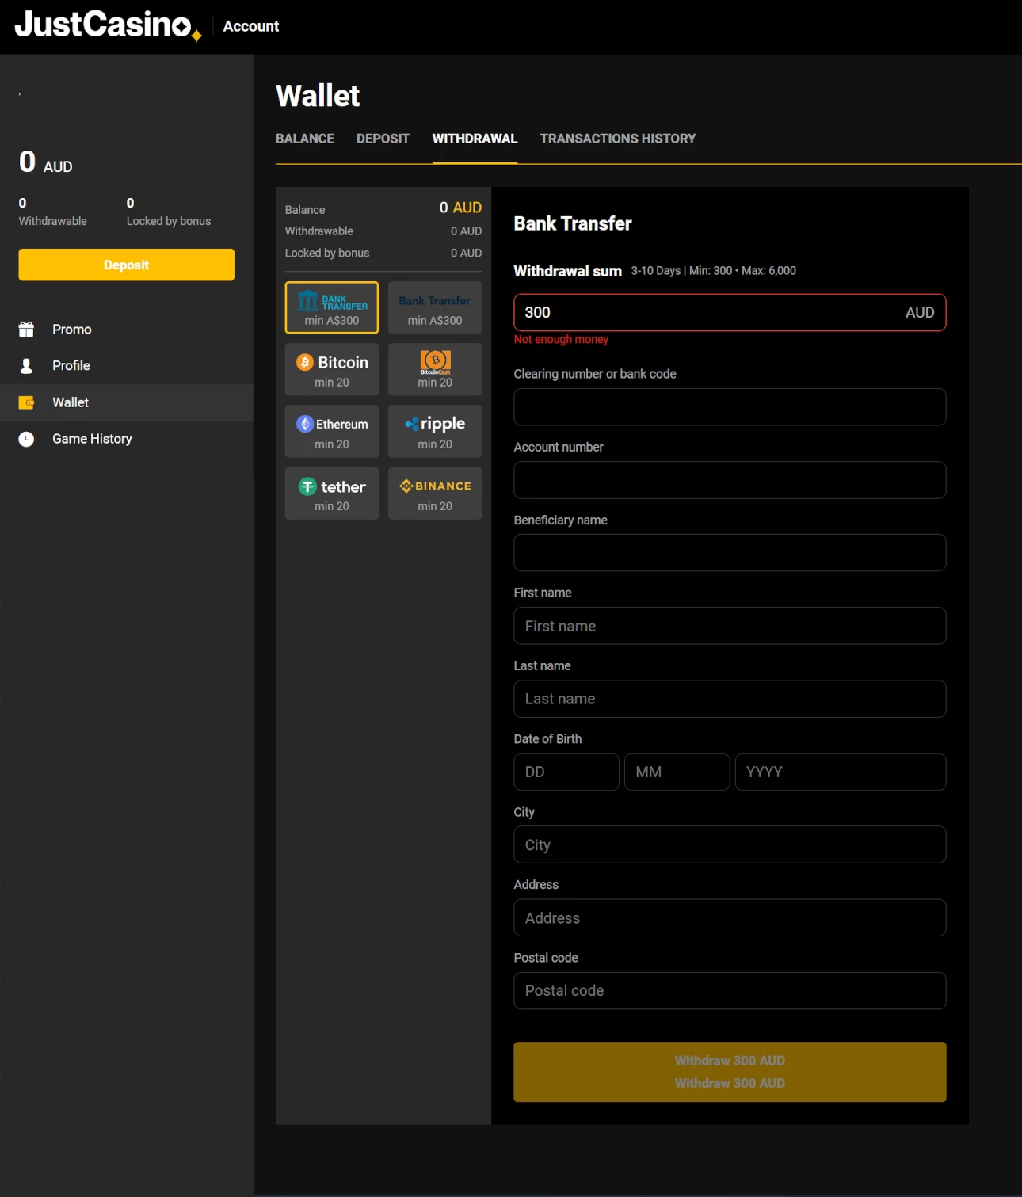Click the First name field
Screen dimensions: 1022x1197
pos(730,626)
